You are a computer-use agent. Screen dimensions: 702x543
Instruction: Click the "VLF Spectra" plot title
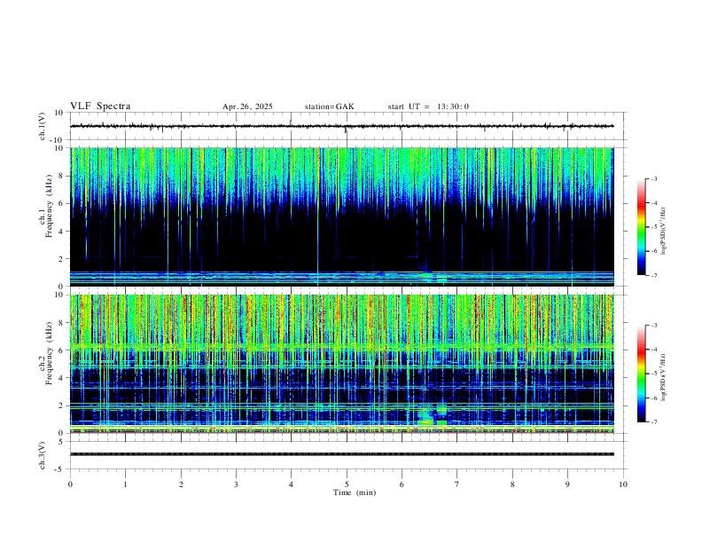tap(100, 106)
